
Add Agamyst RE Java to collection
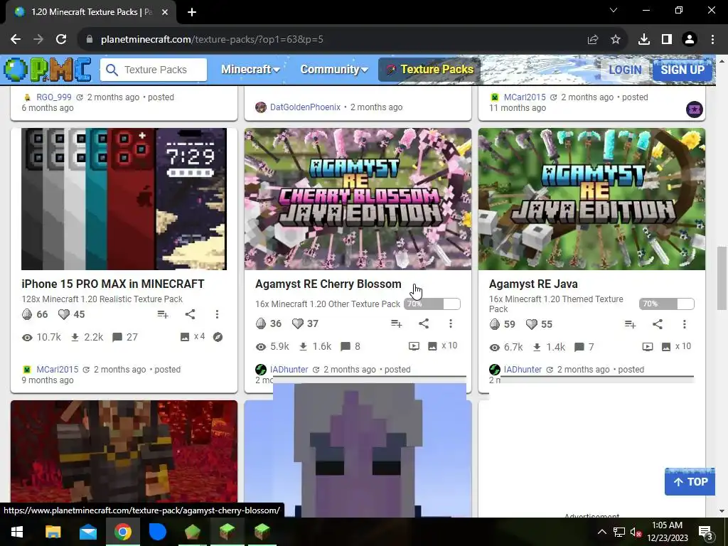point(630,324)
